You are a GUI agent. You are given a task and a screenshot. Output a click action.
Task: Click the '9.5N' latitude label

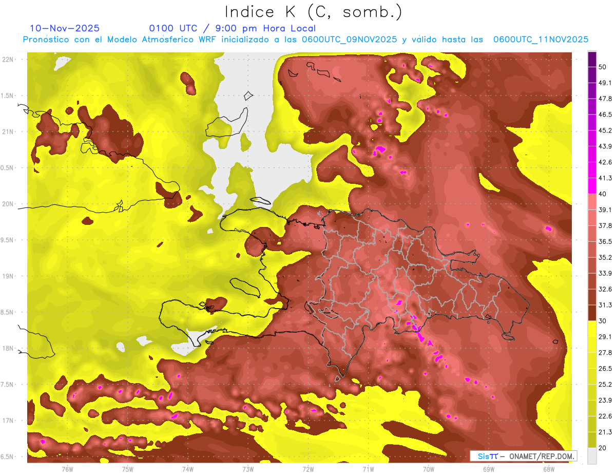point(6,240)
